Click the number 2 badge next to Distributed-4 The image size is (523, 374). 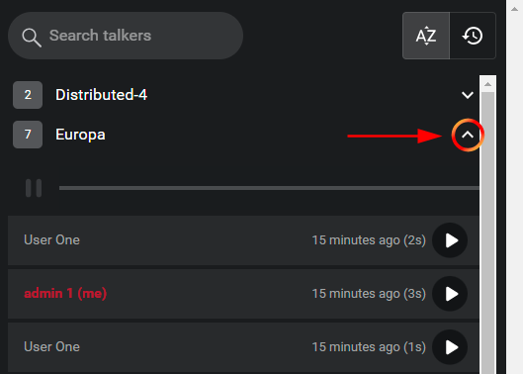coord(28,95)
